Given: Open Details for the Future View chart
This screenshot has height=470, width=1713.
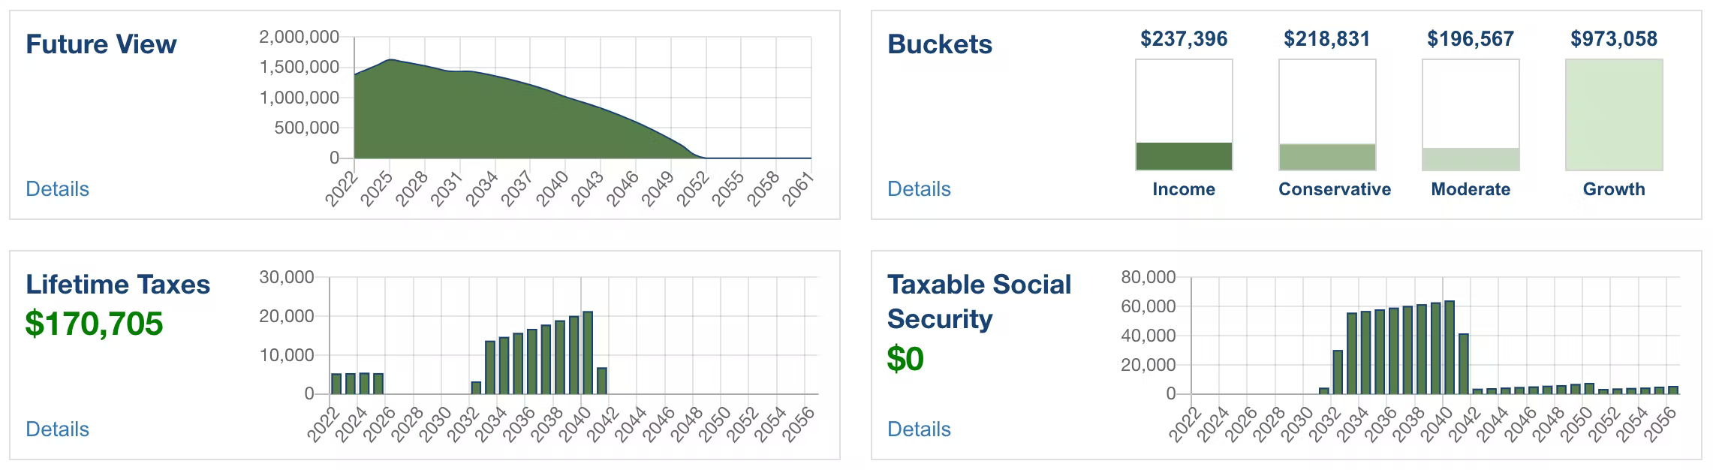Looking at the screenshot, I should [57, 190].
